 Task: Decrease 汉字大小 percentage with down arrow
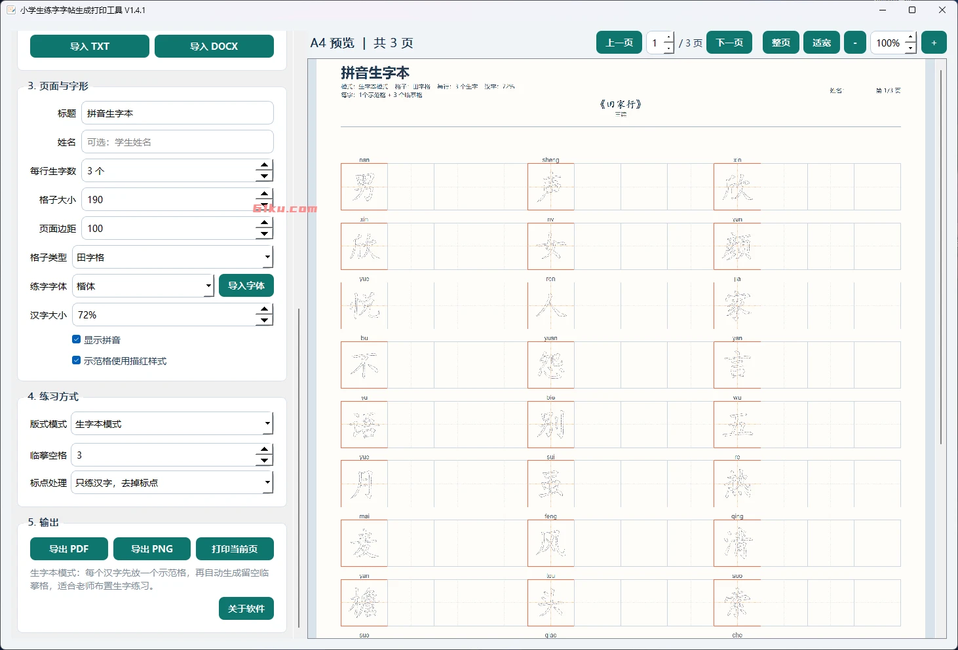(x=264, y=320)
